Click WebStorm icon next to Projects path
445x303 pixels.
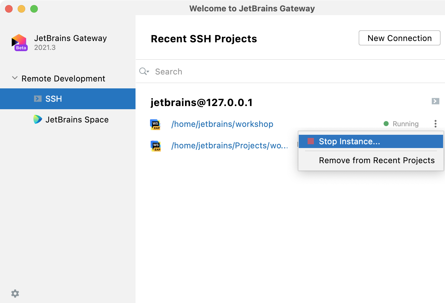pyautogui.click(x=156, y=146)
